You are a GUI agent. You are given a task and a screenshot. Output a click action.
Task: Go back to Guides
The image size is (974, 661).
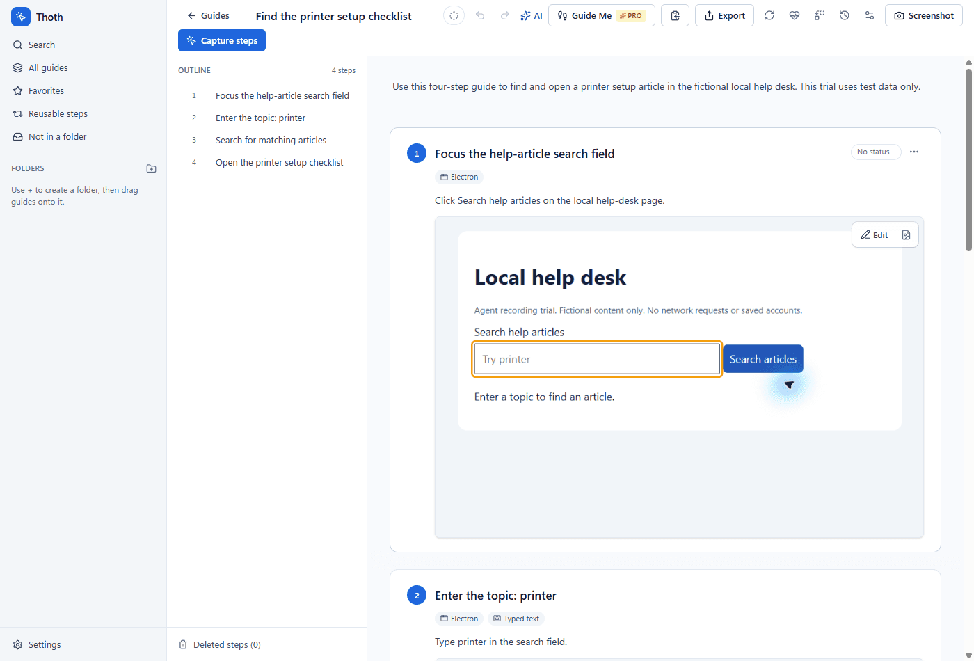(208, 15)
